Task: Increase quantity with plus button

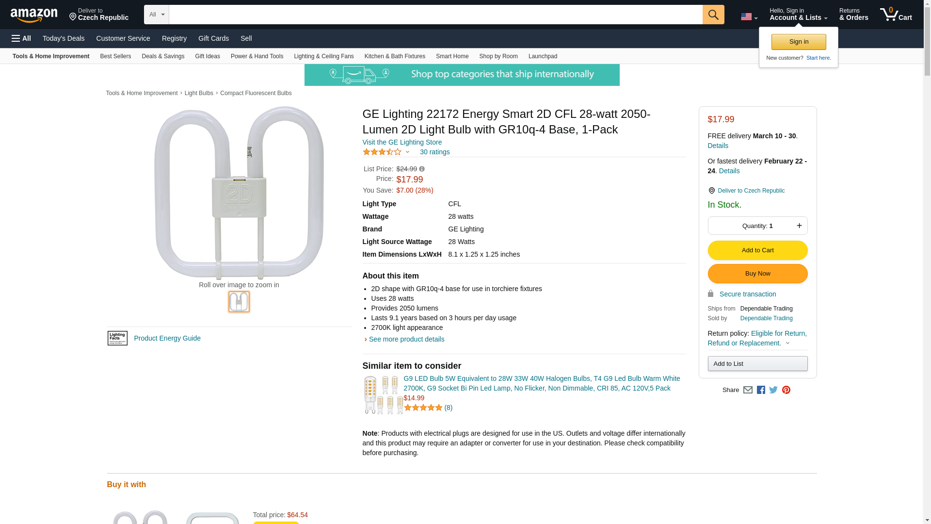Action: 799,226
